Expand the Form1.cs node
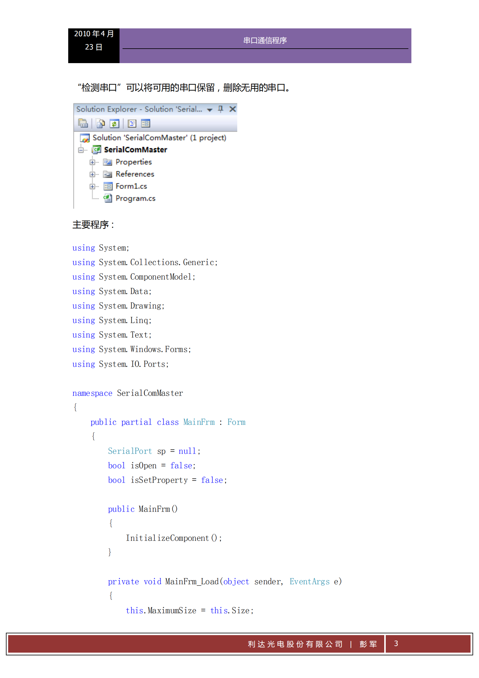The image size is (479, 678). (x=92, y=186)
